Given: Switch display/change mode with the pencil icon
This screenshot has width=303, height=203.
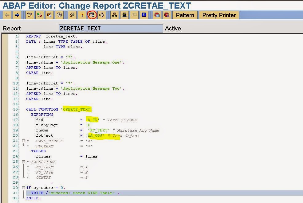Looking at the screenshot, I should 30,15.
